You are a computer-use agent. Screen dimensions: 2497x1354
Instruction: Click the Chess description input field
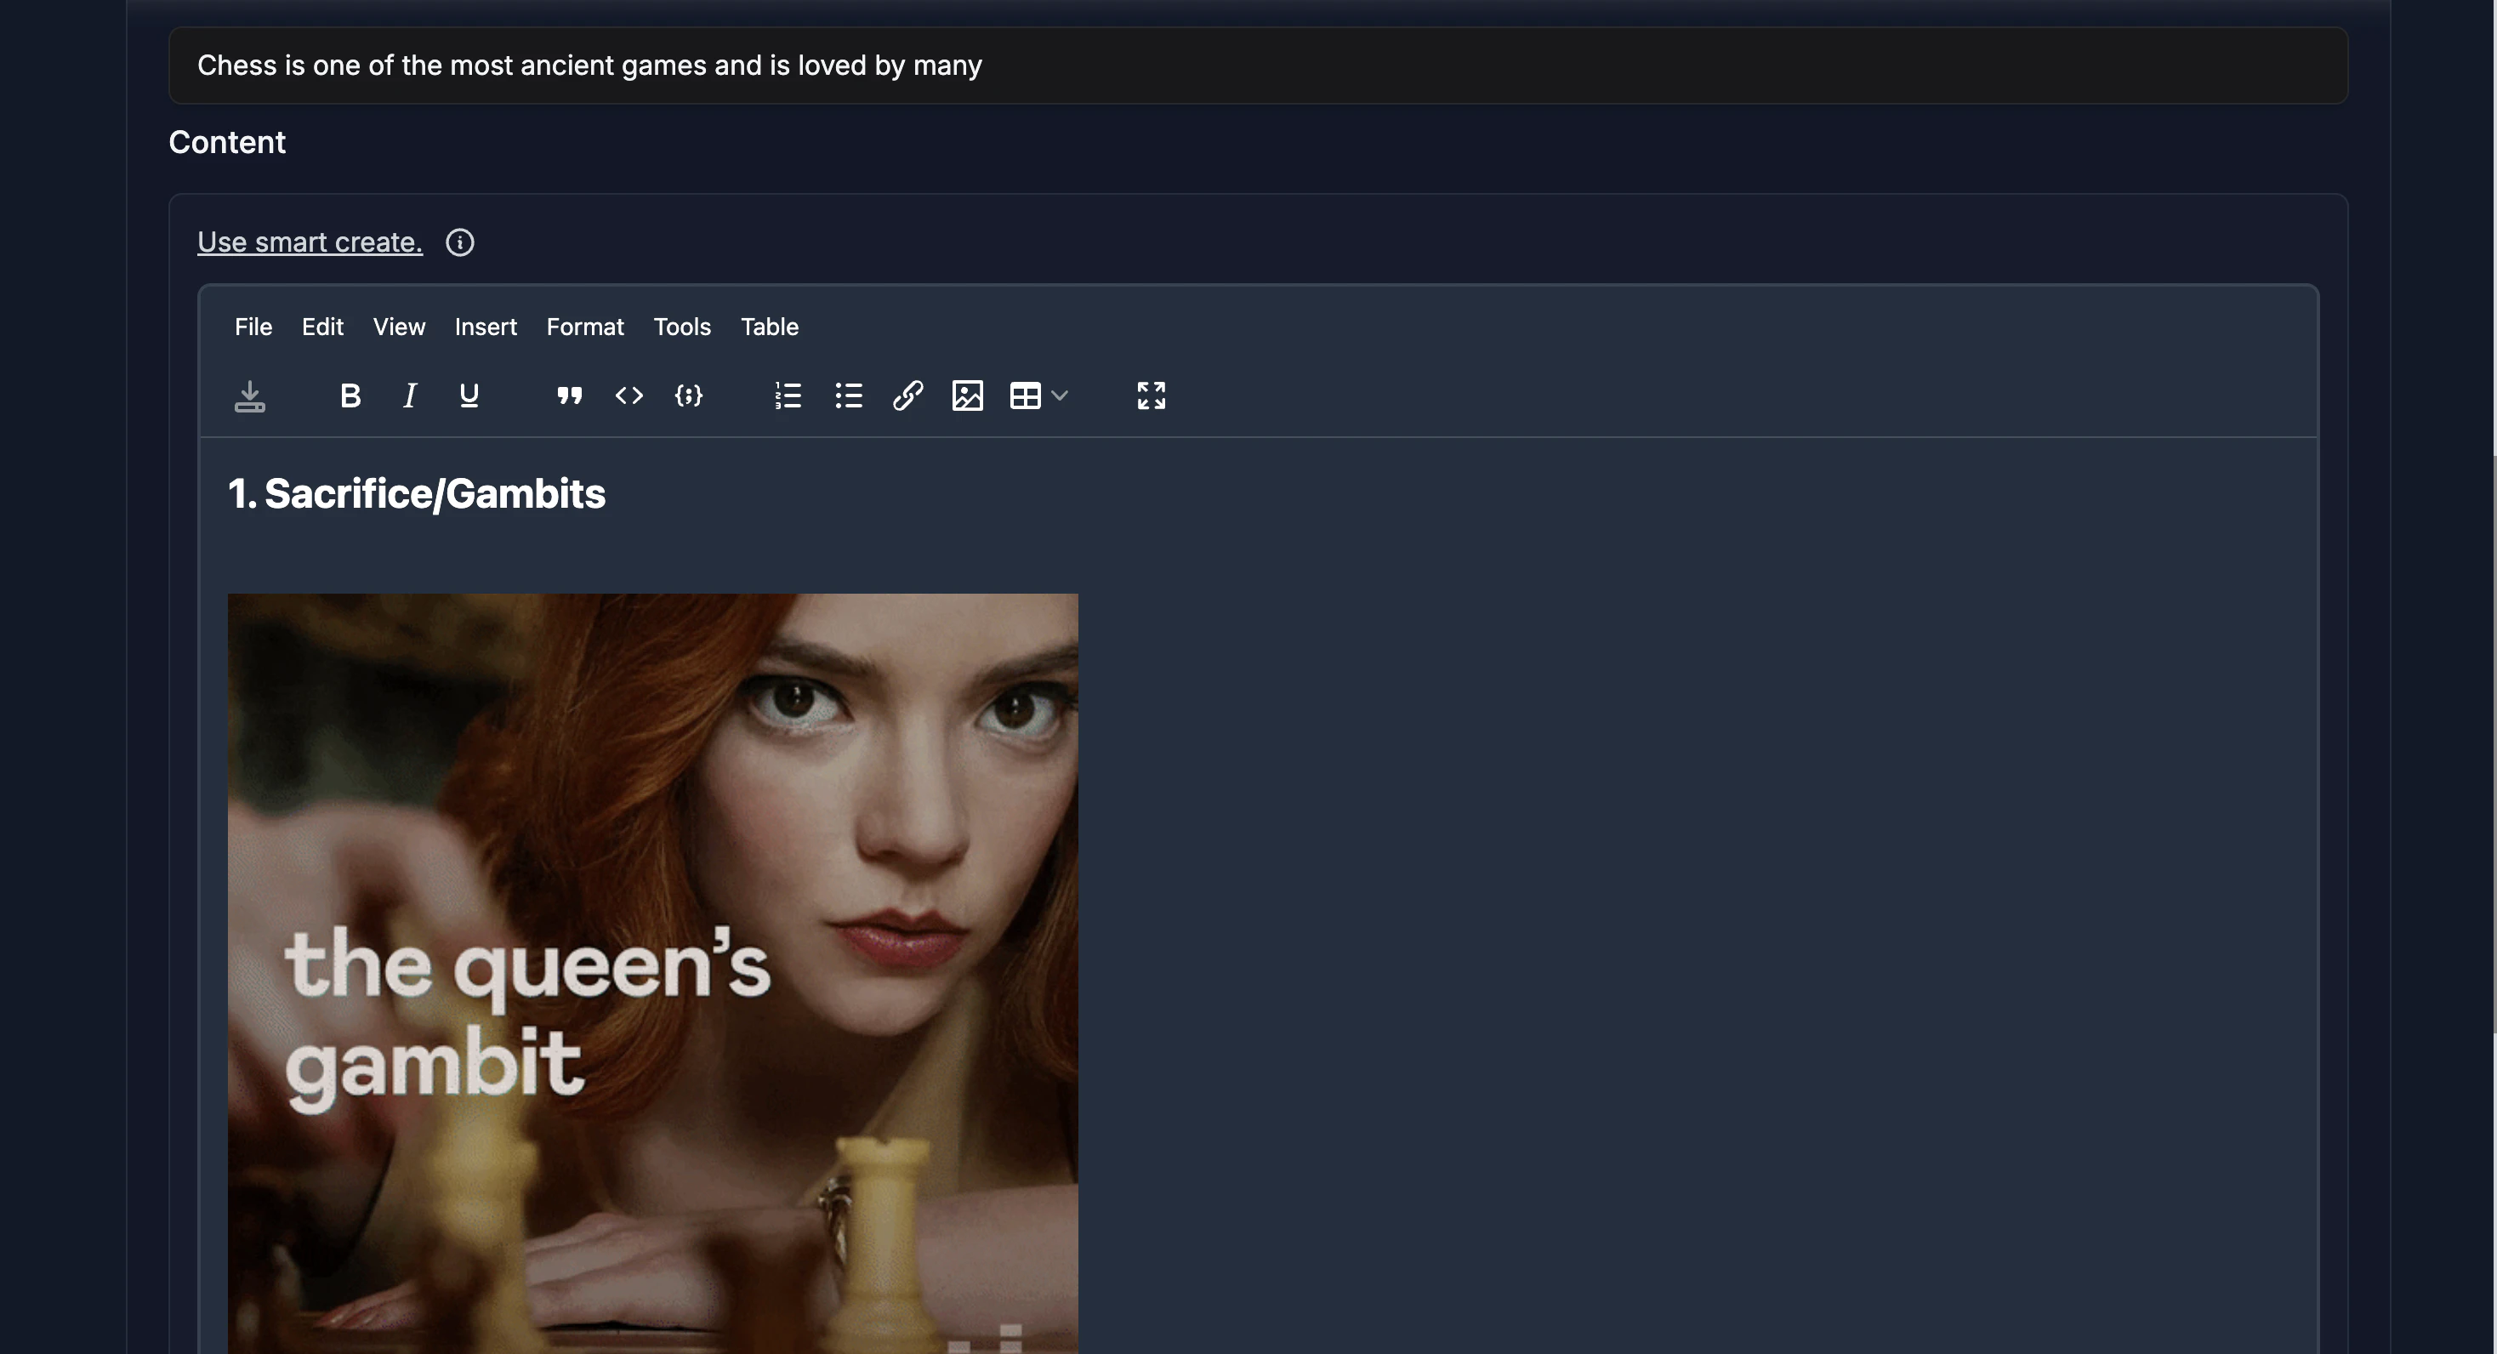(1257, 65)
